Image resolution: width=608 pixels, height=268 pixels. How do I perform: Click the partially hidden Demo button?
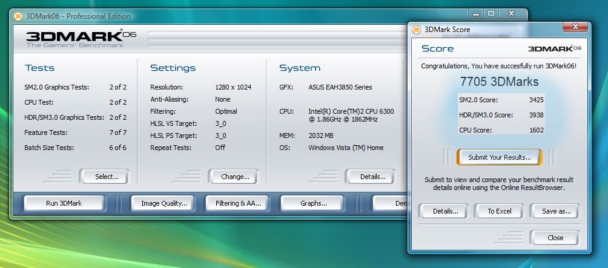point(391,203)
